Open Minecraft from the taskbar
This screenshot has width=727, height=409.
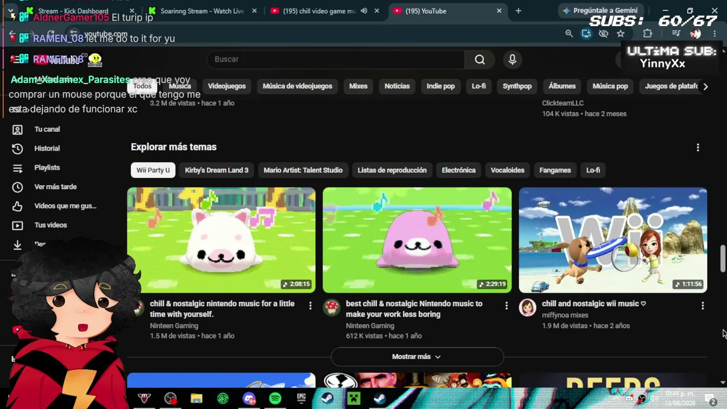[x=353, y=398]
